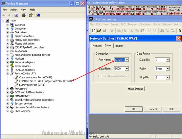Screen dimensions: 182x139
Task: Collapse the Ports (COM & LPT) node
Action: point(8,73)
